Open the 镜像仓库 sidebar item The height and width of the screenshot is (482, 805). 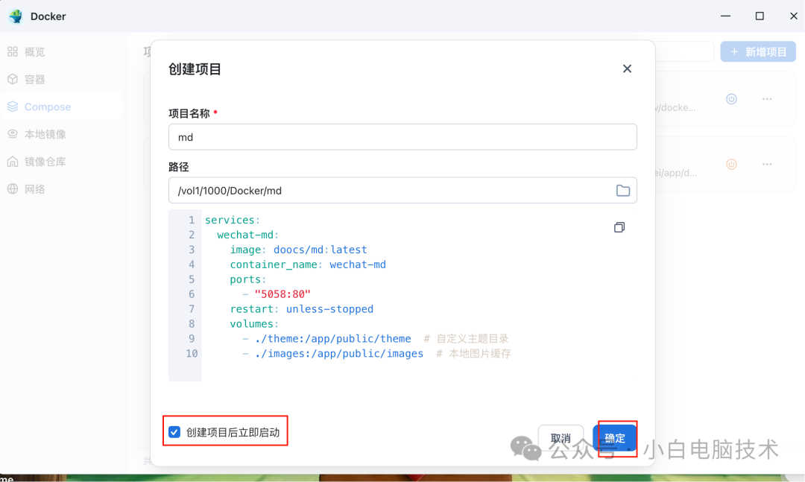(x=62, y=162)
